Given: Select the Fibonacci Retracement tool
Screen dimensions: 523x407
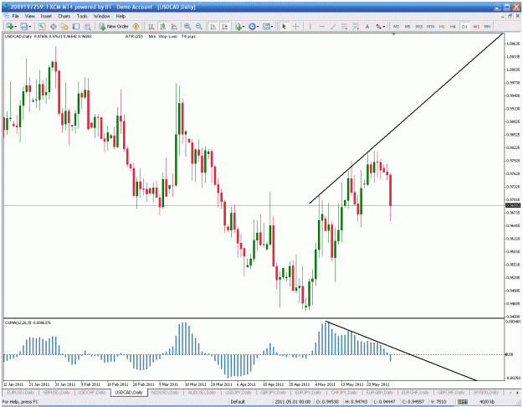Looking at the screenshot, I should [356, 26].
